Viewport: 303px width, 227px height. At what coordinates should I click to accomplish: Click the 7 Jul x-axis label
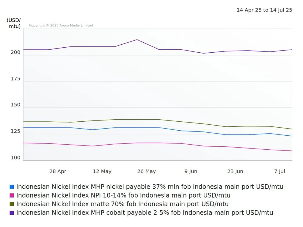(279, 171)
